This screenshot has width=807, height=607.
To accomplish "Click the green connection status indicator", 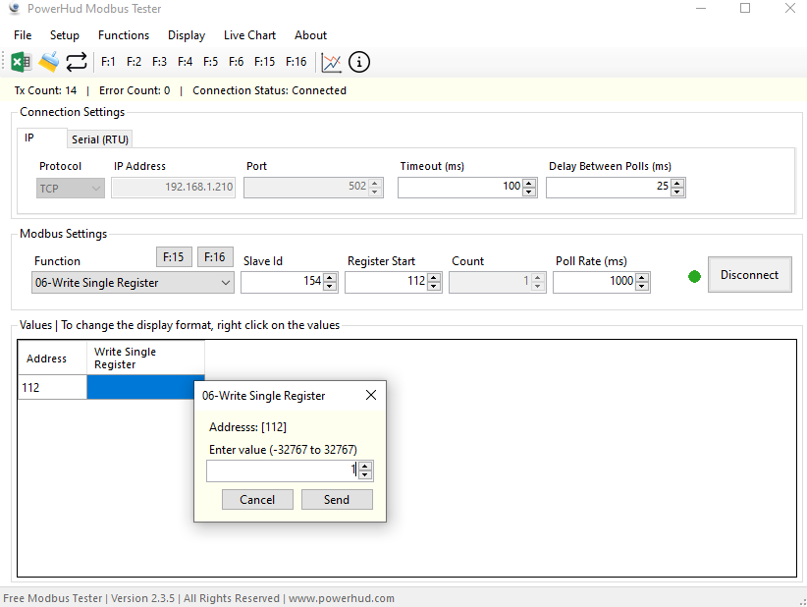I will click(x=695, y=277).
